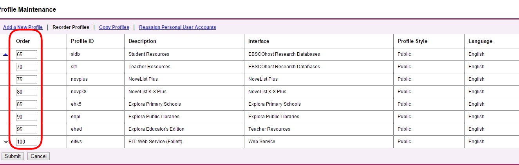Click the Cancel button
Image resolution: width=519 pixels, height=165 pixels.
[38, 156]
